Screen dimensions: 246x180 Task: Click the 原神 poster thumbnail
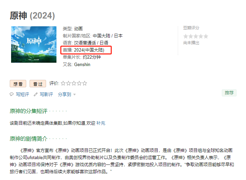click(x=34, y=44)
